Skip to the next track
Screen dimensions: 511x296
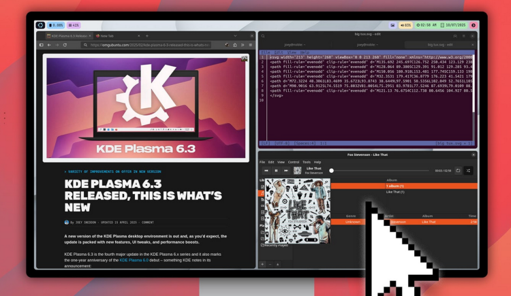(x=286, y=171)
